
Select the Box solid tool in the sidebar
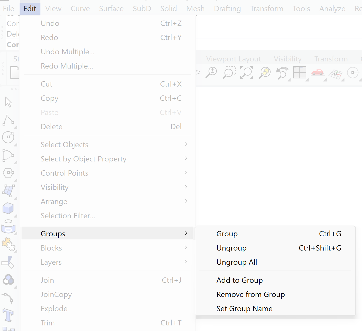[x=8, y=208]
